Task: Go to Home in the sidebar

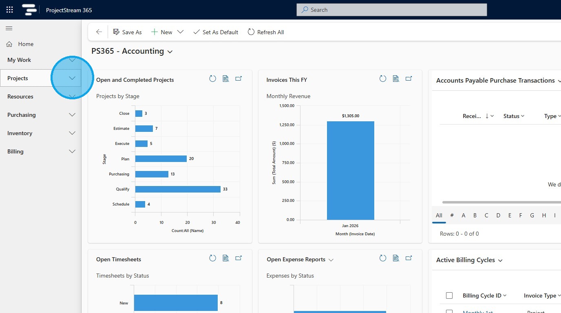Action: coord(25,44)
